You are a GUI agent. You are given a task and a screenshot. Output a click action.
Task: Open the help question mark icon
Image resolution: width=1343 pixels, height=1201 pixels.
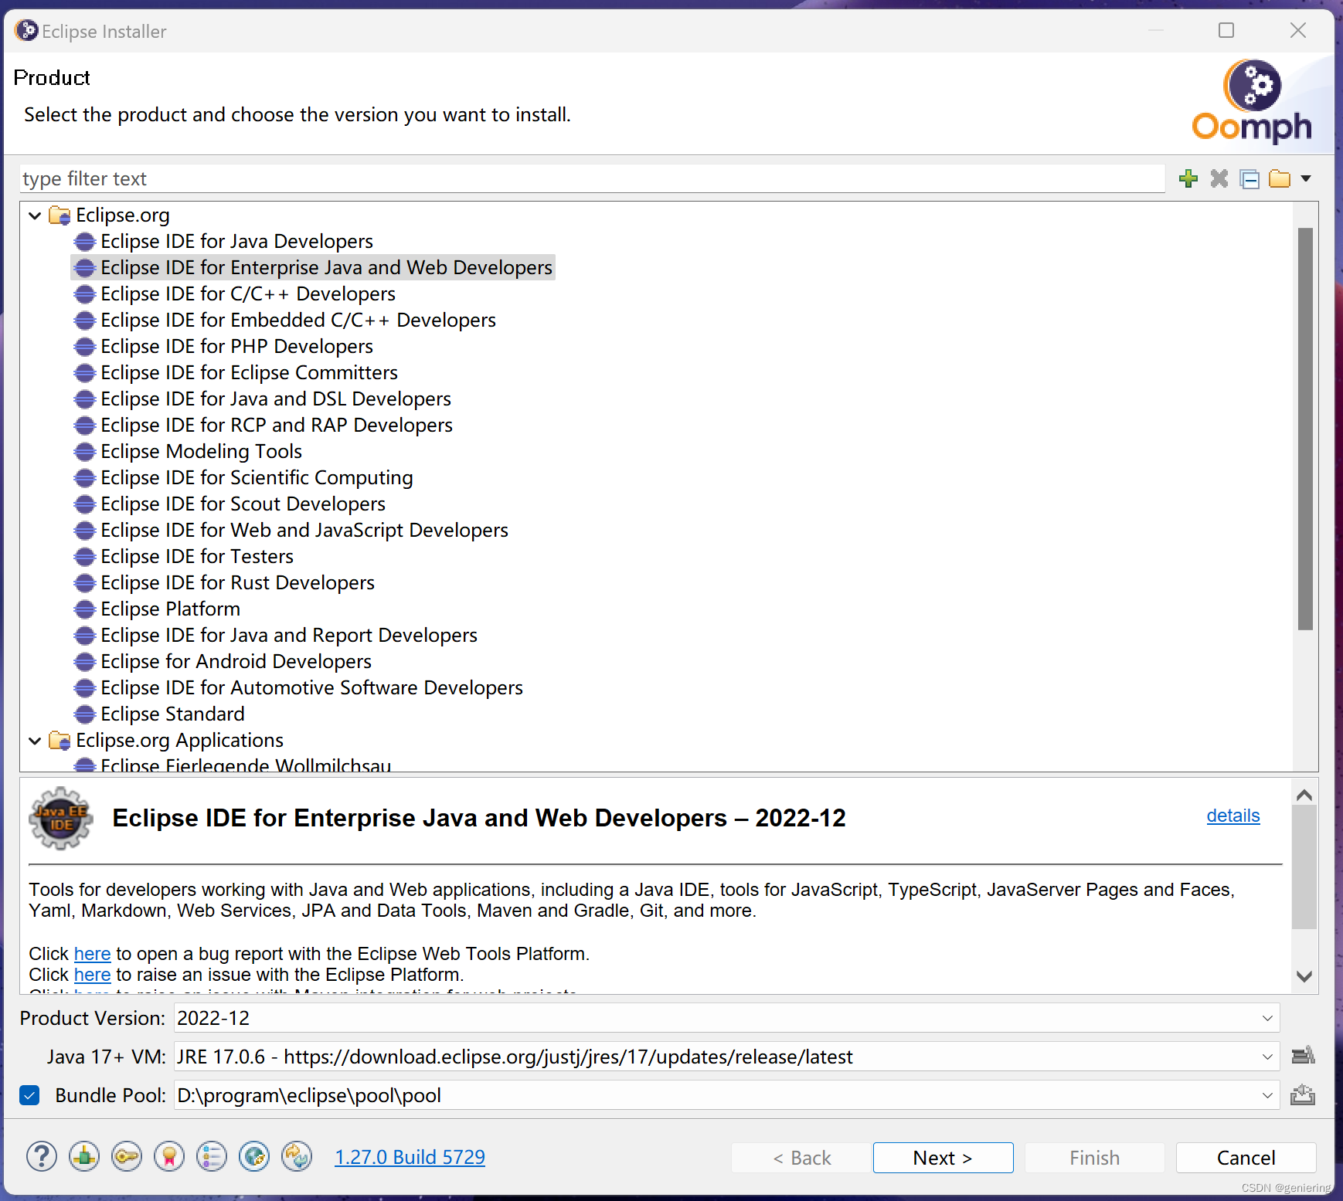tap(42, 1156)
